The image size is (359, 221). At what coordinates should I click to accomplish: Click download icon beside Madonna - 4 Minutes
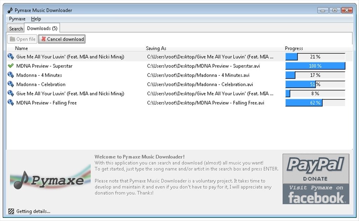pyautogui.click(x=11, y=75)
